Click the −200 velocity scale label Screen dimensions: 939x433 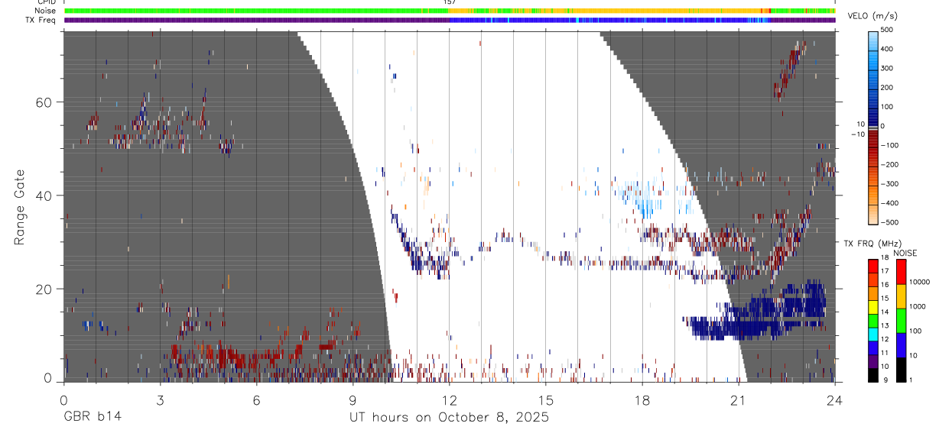(x=889, y=165)
